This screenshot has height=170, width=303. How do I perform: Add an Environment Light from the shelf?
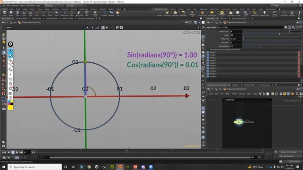[x=222, y=13]
